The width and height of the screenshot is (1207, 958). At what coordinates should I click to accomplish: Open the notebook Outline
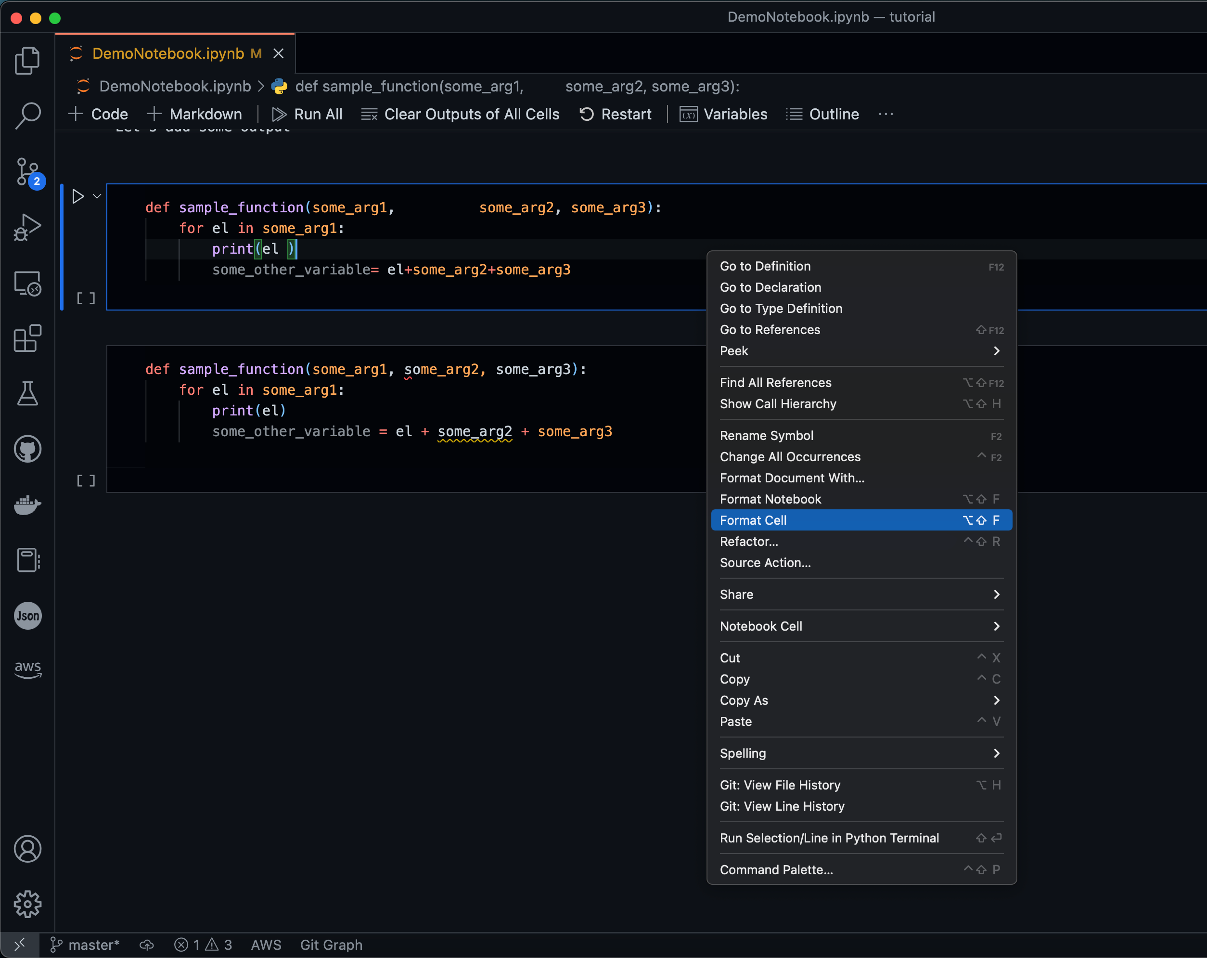tap(822, 114)
